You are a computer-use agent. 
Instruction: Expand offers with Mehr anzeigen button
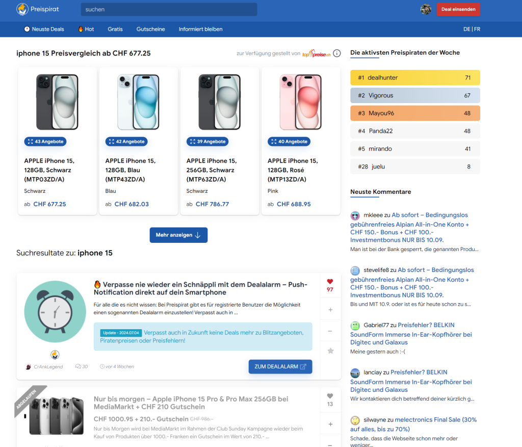pyautogui.click(x=178, y=235)
